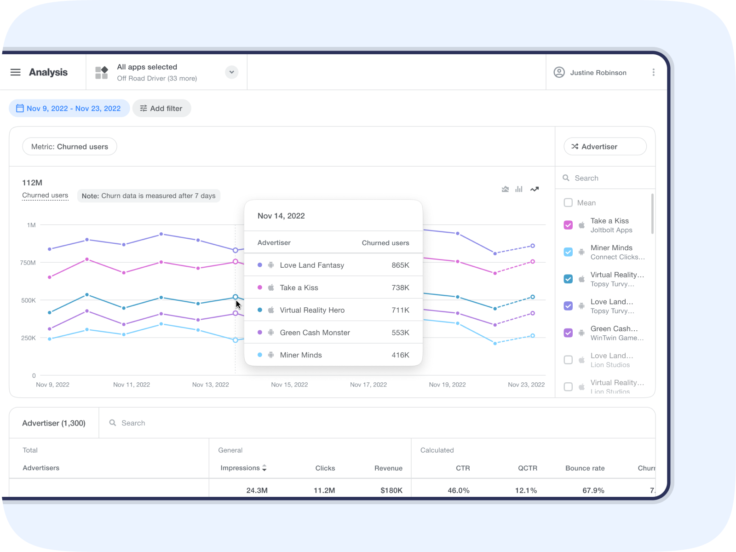Click Justine Robinson profile avatar
736x552 pixels.
coord(559,72)
